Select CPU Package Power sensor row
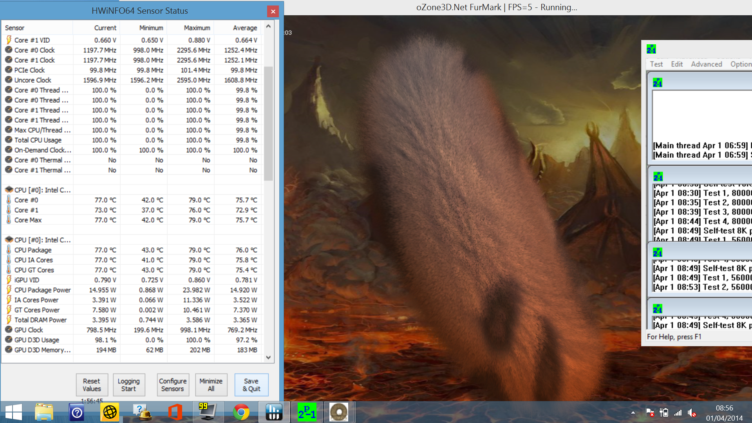The height and width of the screenshot is (423, 752). [42, 290]
